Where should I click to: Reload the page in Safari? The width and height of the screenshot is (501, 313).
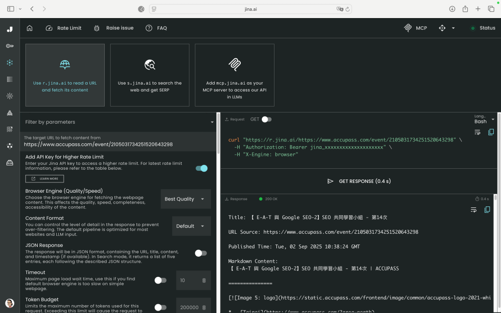[348, 9]
